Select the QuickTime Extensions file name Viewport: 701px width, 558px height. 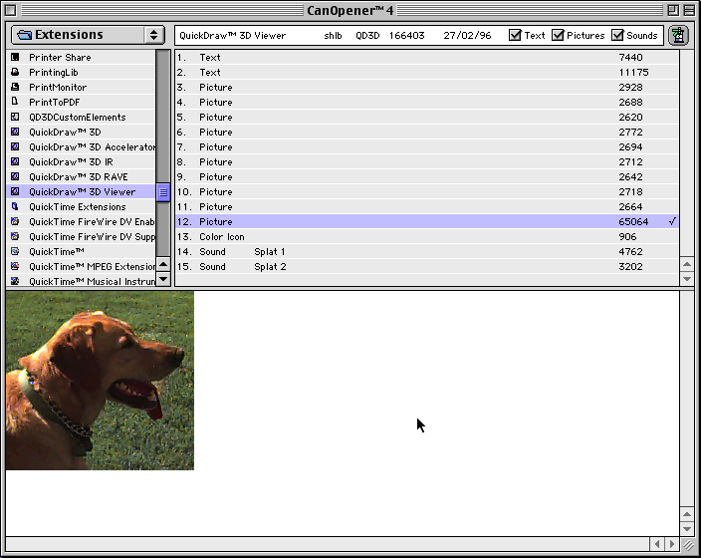(78, 206)
